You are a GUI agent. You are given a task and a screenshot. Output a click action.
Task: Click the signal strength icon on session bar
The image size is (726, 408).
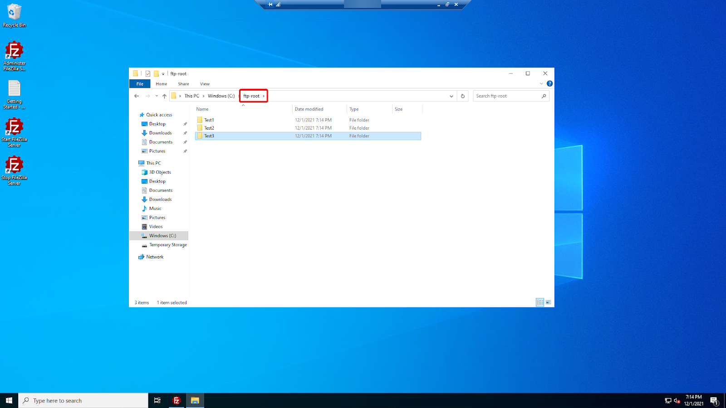click(x=278, y=5)
